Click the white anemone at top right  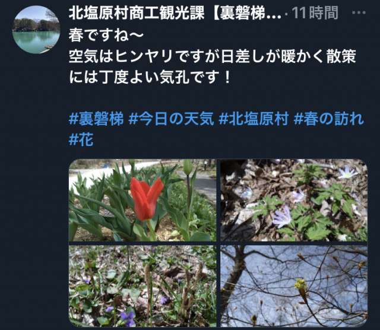(x=347, y=172)
